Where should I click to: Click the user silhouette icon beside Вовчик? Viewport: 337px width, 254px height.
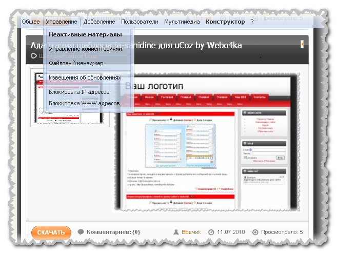176,232
